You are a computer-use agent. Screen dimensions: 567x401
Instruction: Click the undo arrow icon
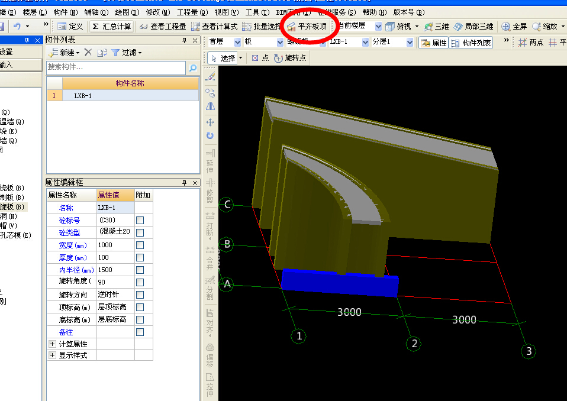(17, 26)
